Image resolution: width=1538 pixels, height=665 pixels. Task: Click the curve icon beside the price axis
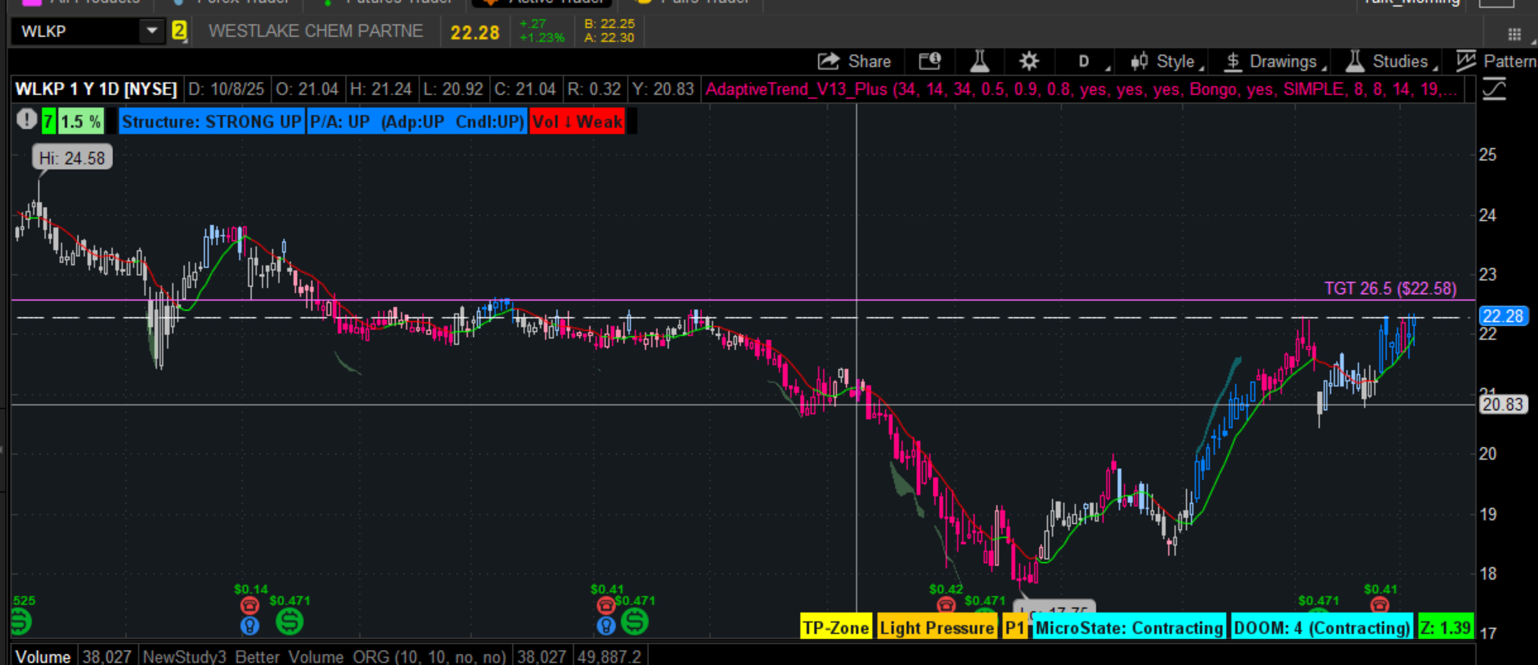pyautogui.click(x=1495, y=90)
